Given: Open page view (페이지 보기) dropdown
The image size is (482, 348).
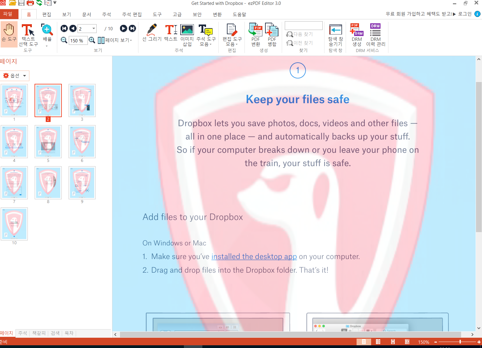Looking at the screenshot, I should pyautogui.click(x=115, y=40).
